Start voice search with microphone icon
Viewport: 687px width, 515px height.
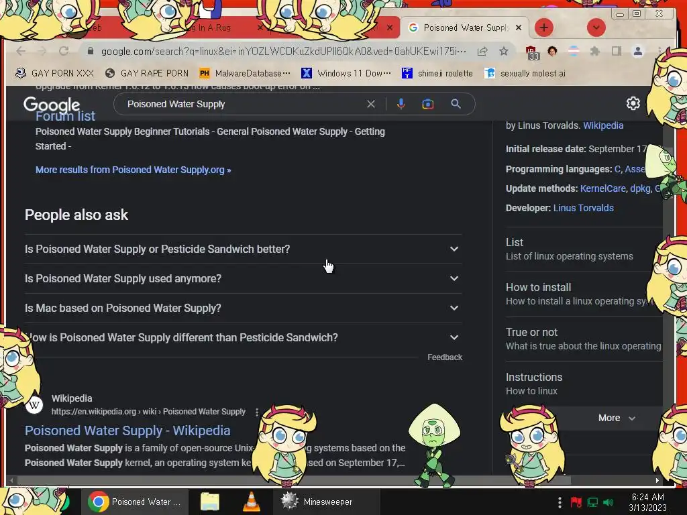pos(401,104)
